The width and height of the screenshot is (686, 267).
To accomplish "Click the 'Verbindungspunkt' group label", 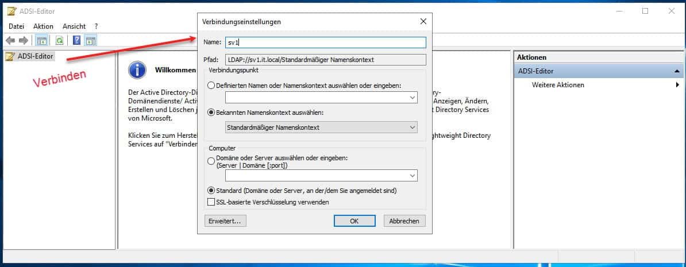I will coord(234,70).
